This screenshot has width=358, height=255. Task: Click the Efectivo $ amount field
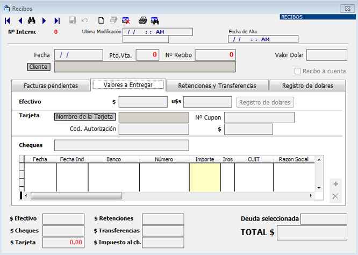click(143, 102)
